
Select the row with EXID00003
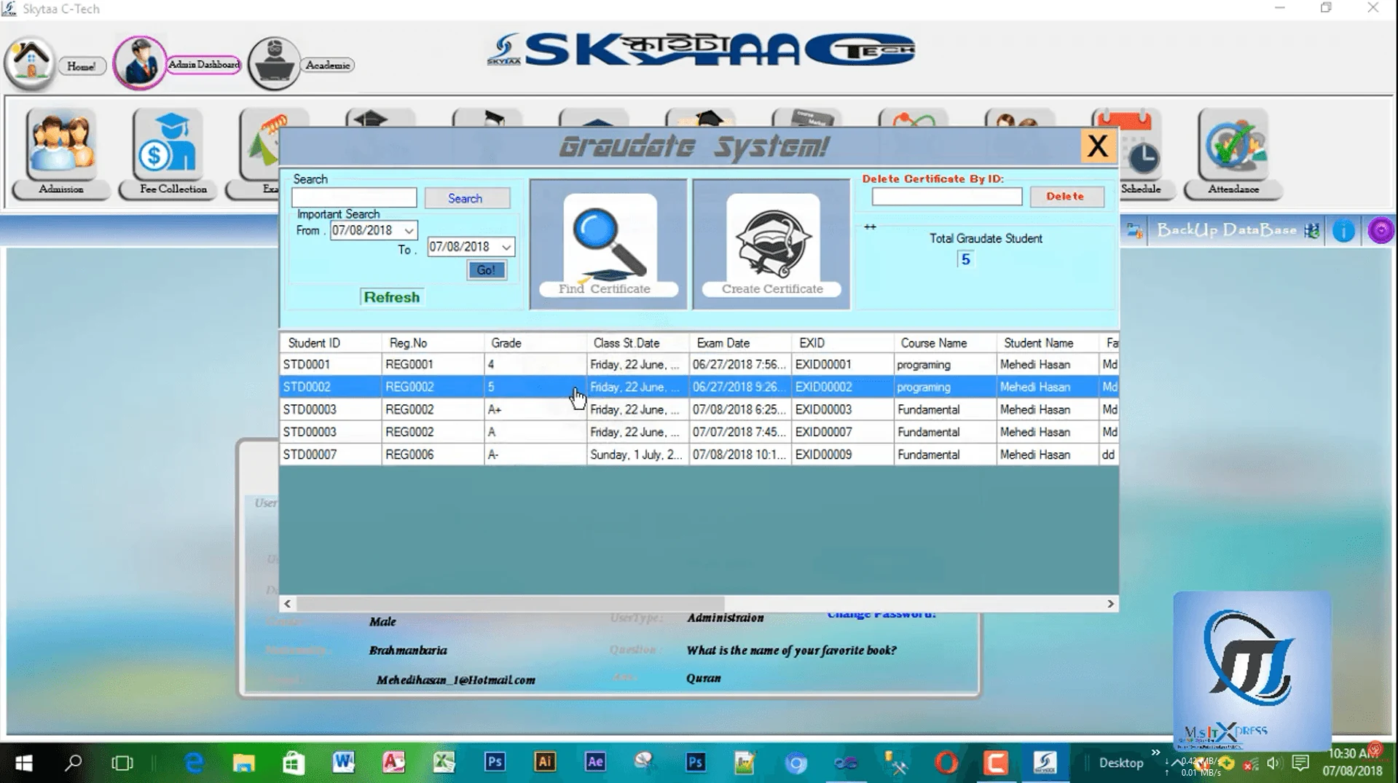(699, 409)
